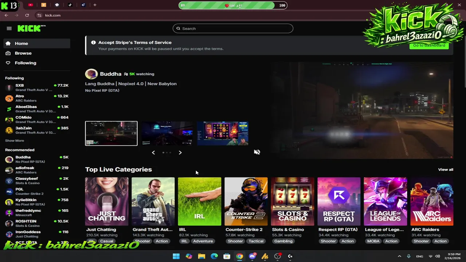466x262 pixels.
Task: Select the slots stream thumbnail
Action: point(223,133)
